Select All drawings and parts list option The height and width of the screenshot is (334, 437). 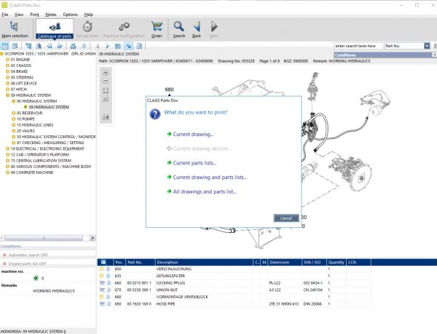click(204, 192)
